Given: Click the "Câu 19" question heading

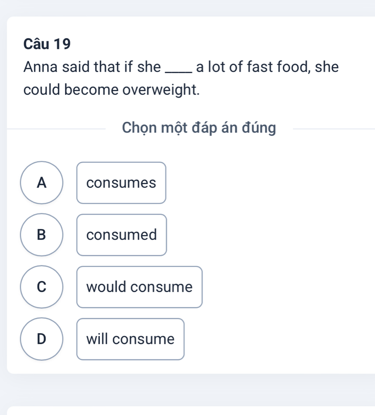Looking at the screenshot, I should [47, 44].
